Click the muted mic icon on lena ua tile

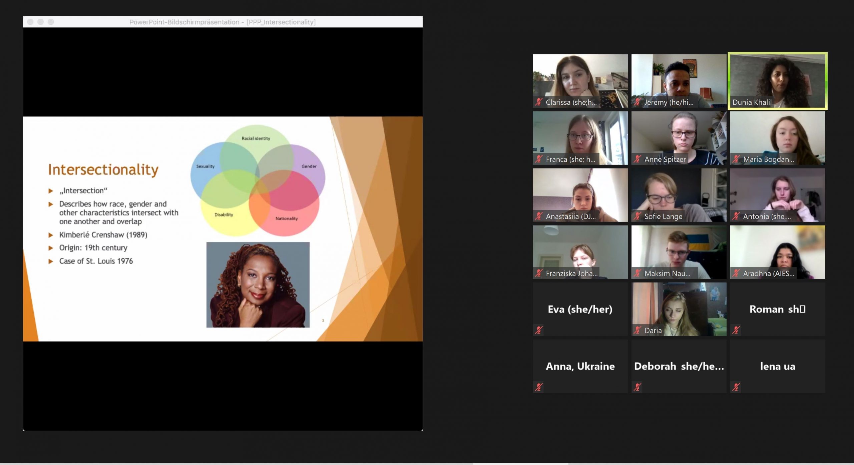pos(736,387)
